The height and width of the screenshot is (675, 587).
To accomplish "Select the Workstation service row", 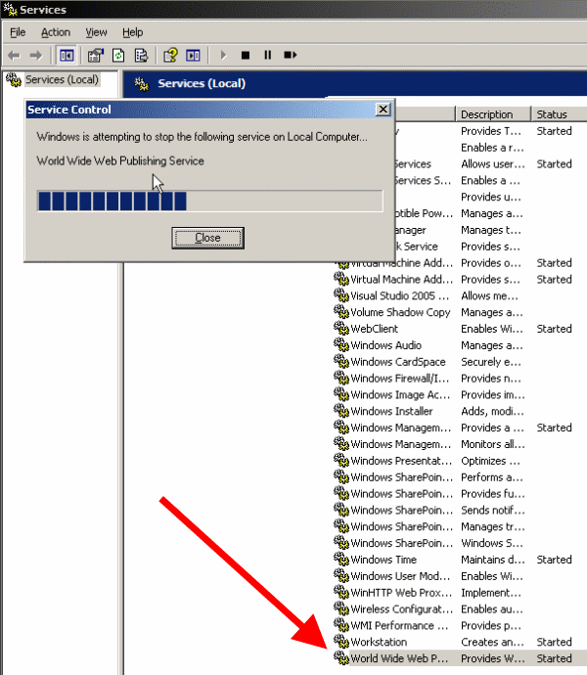I will click(460, 642).
